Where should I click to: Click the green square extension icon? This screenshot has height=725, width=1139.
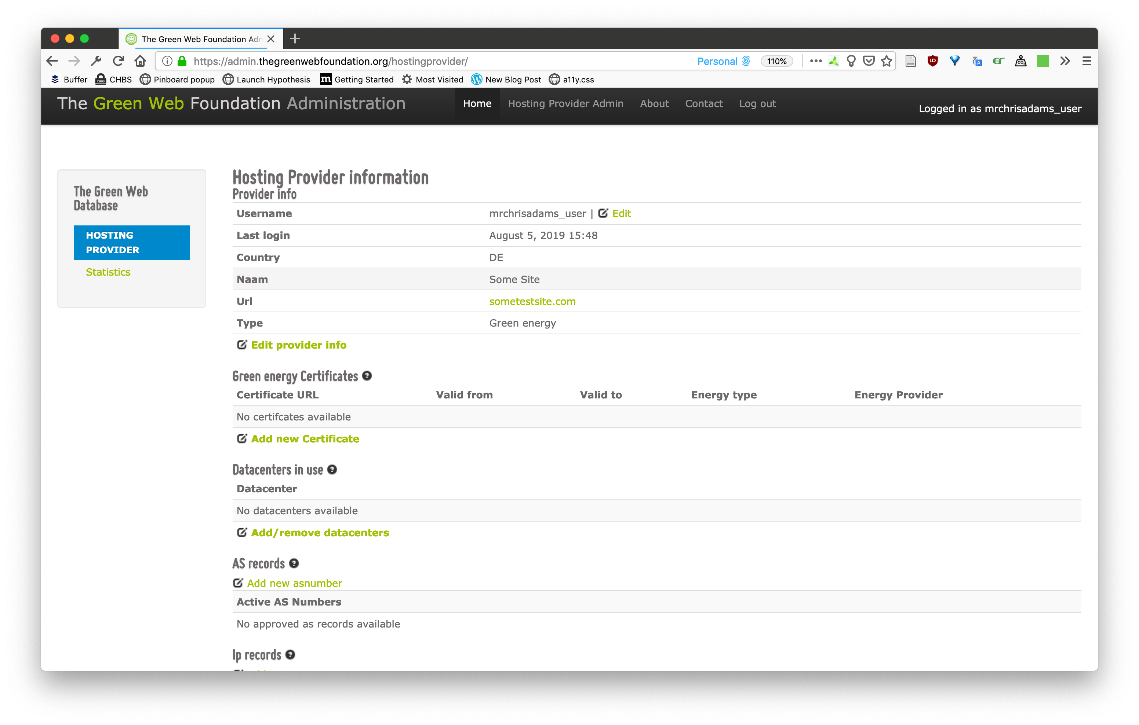point(1043,61)
